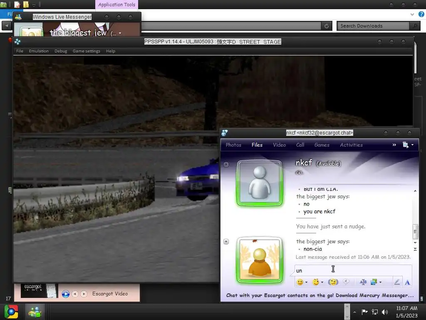Open PPSSPP File menu

pos(20,51)
